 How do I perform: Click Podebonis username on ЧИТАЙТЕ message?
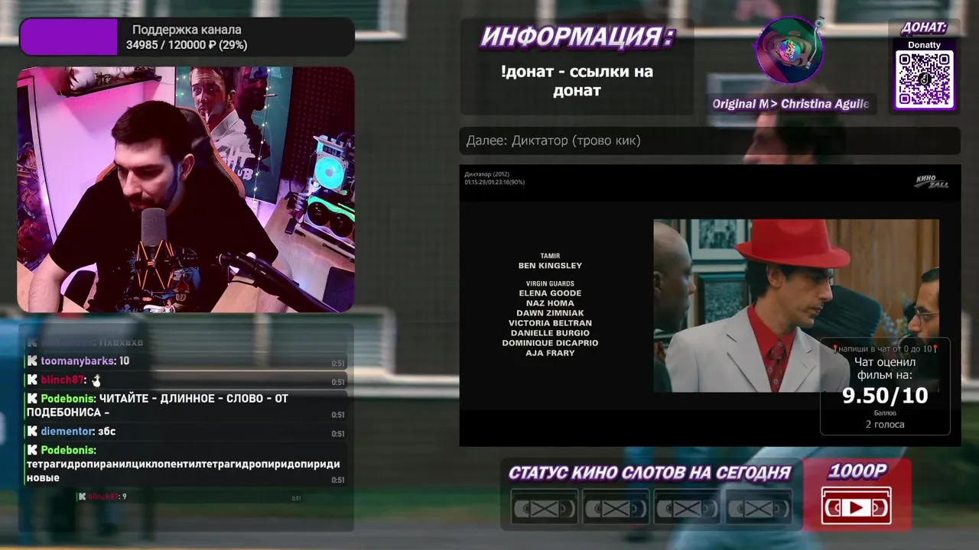[x=68, y=399]
